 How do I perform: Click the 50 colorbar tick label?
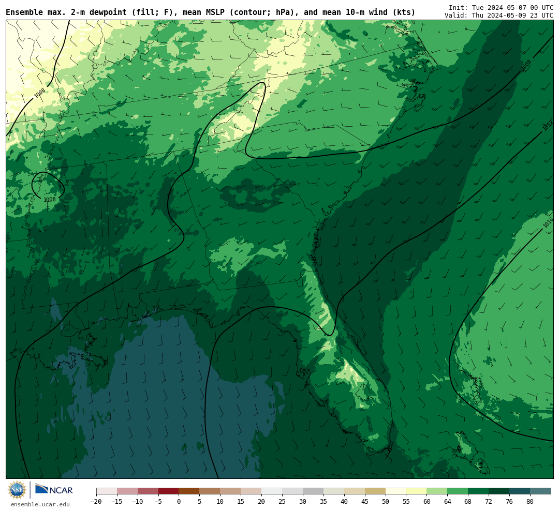(x=386, y=501)
